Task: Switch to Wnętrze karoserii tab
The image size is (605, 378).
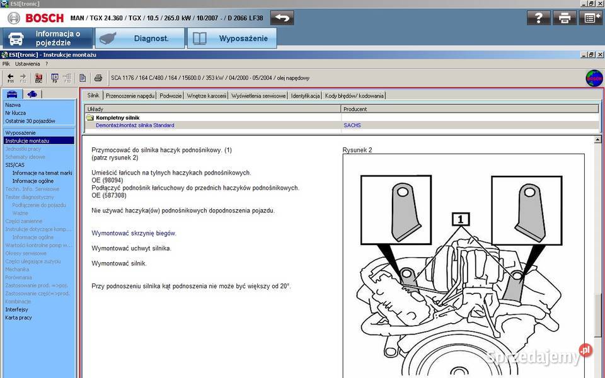Action: pos(207,96)
